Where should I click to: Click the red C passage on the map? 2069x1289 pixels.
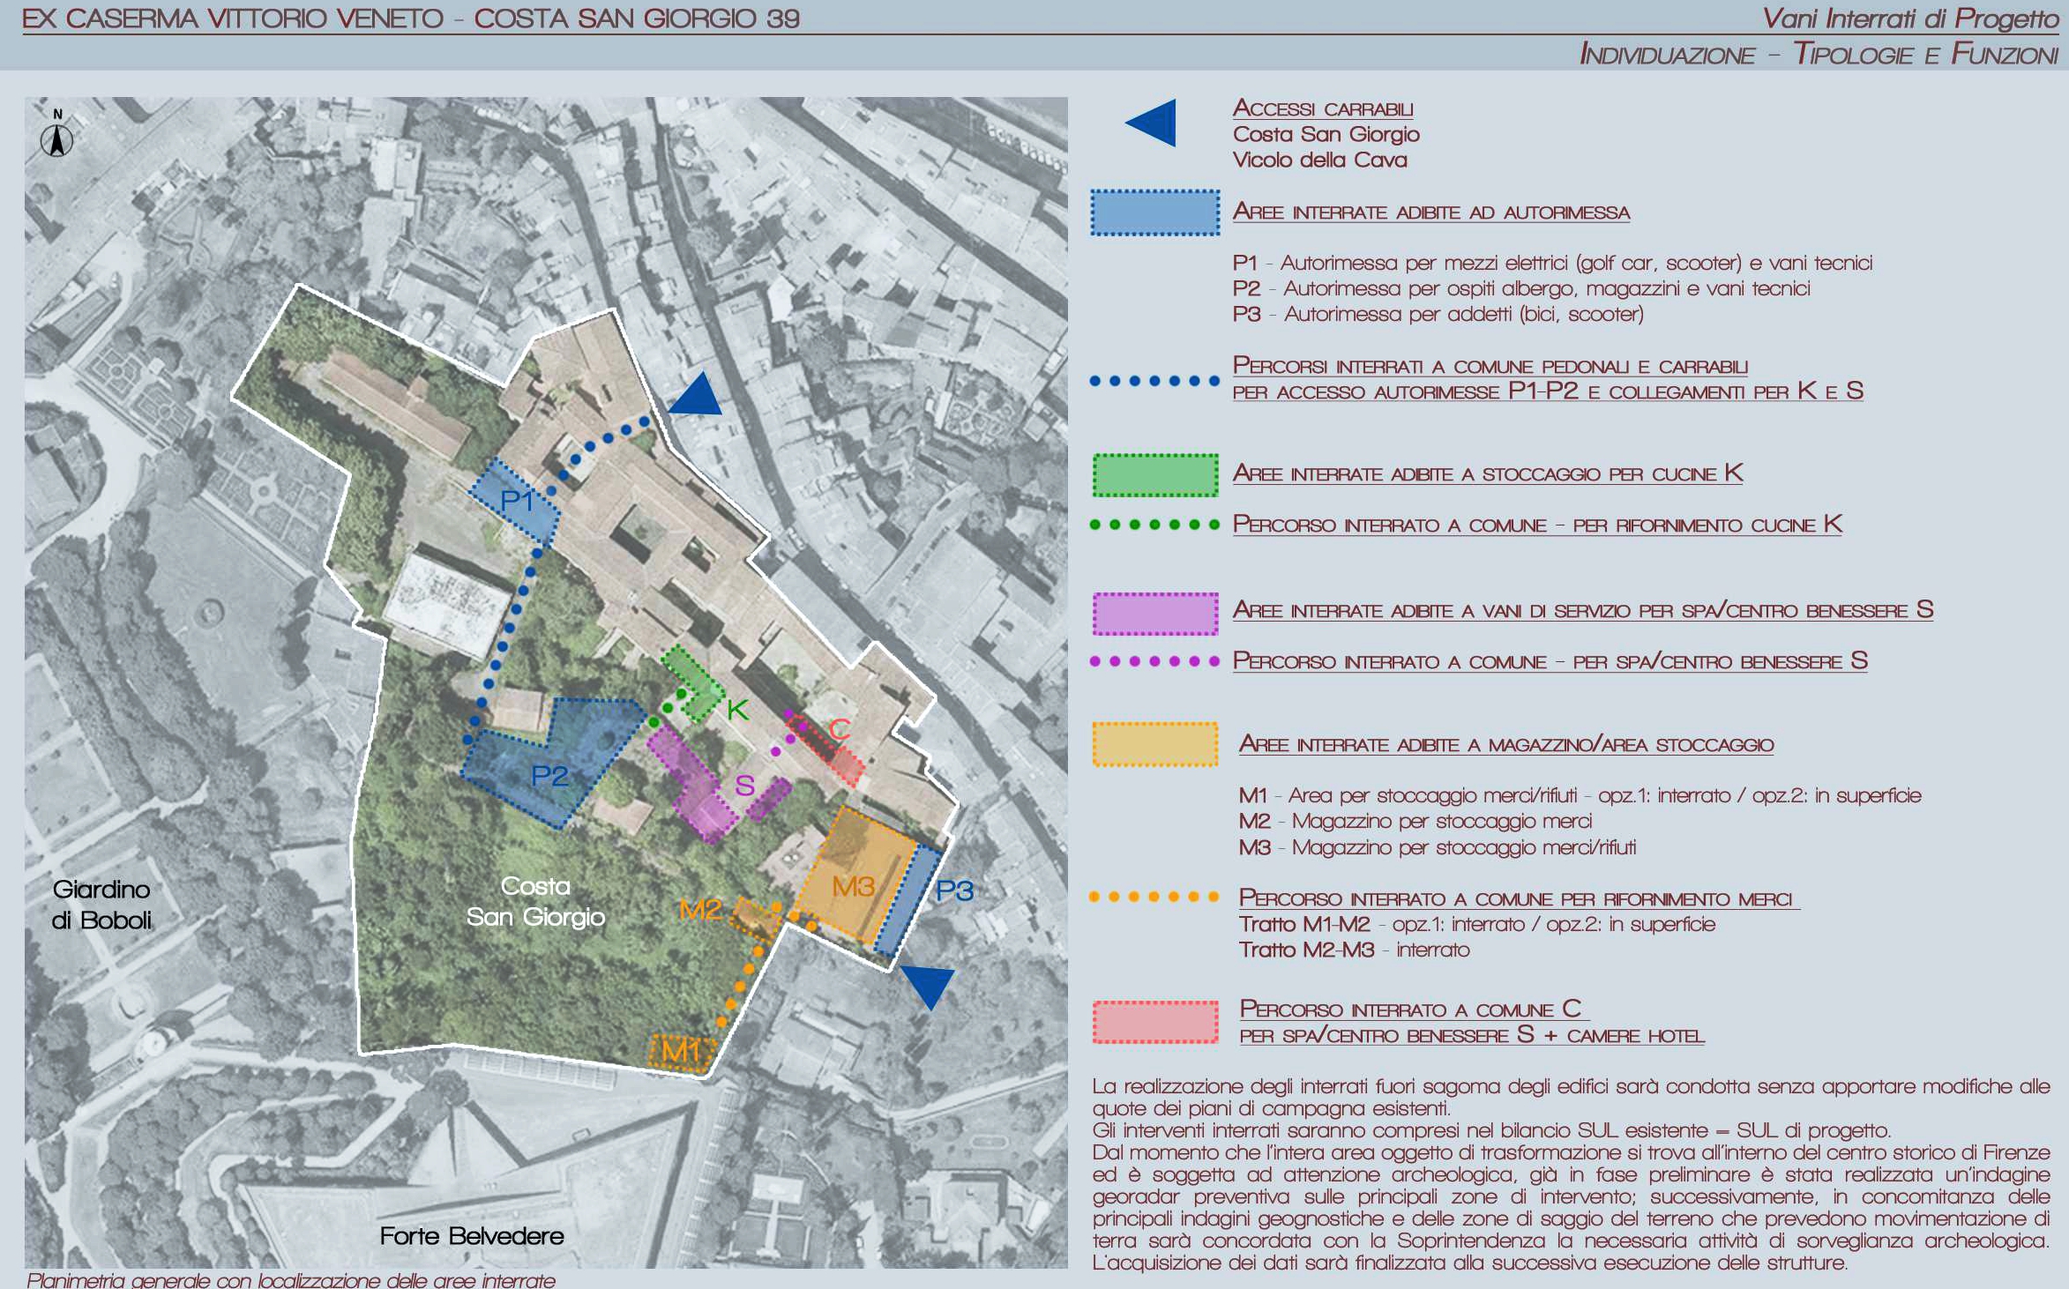[x=827, y=750]
